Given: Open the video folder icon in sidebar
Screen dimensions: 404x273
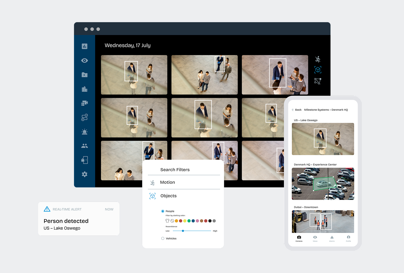Looking at the screenshot, I should tap(84, 75).
